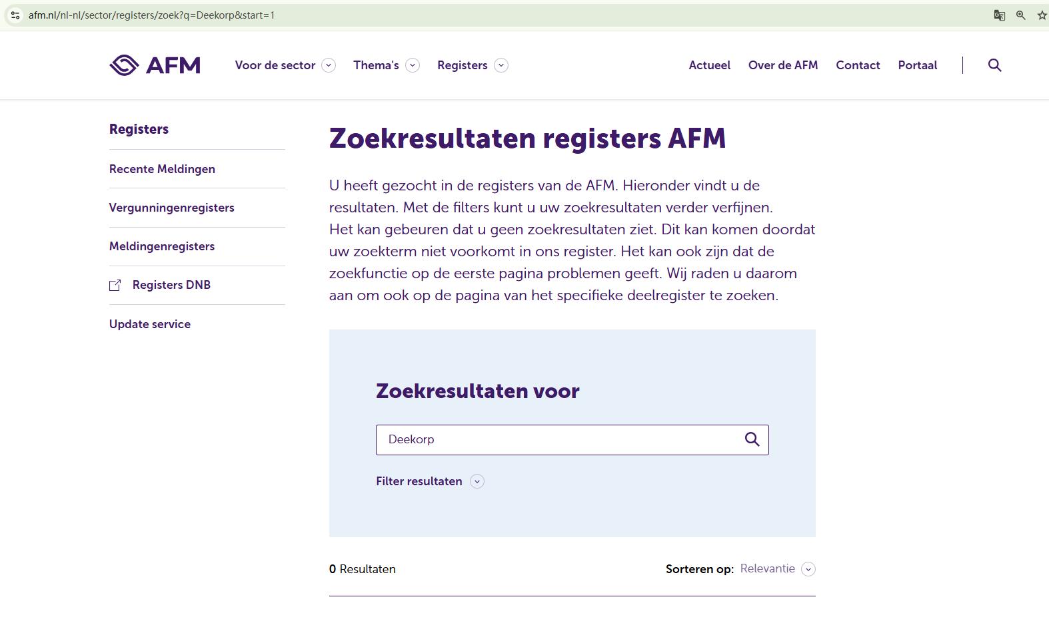
Task: Click into the Deekorp search input field
Action: coord(560,439)
